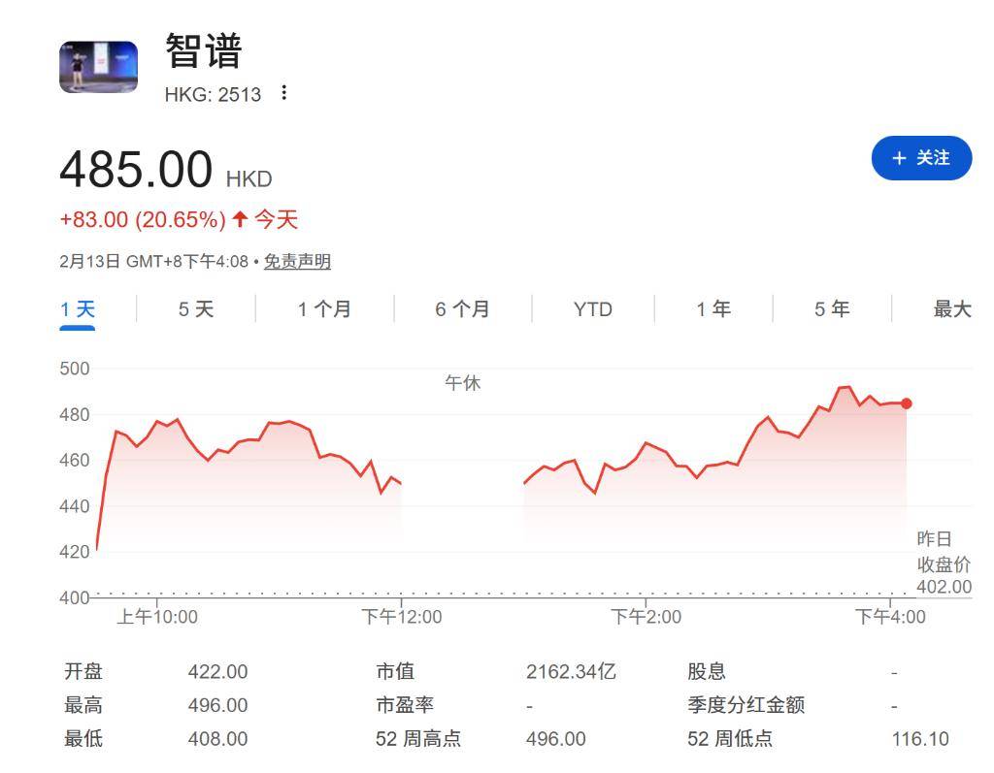Switch to the 5 年 chart tab

[832, 309]
